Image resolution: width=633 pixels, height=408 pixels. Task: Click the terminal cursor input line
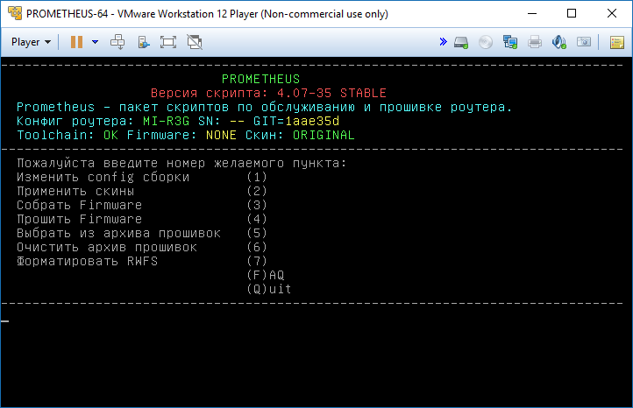coord(316,321)
